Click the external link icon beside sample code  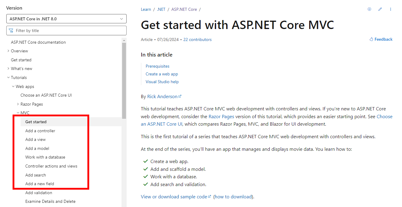click(x=210, y=196)
